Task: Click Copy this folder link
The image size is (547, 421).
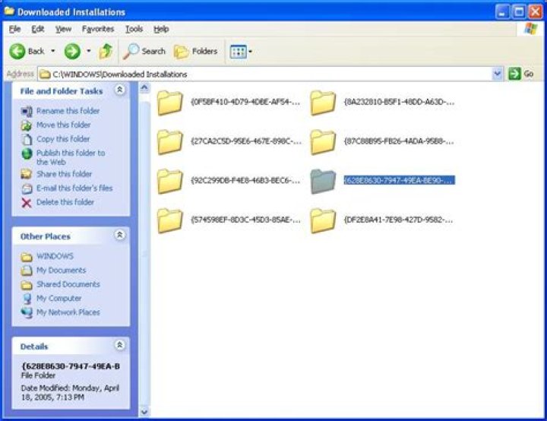Action: pos(63,139)
